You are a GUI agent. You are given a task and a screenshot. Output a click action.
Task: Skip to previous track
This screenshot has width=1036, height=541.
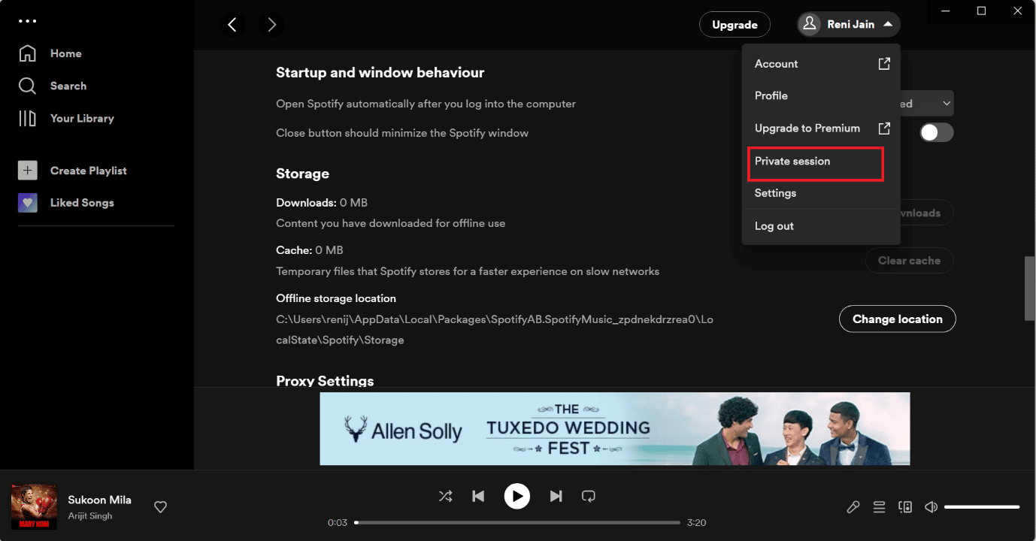coord(478,496)
